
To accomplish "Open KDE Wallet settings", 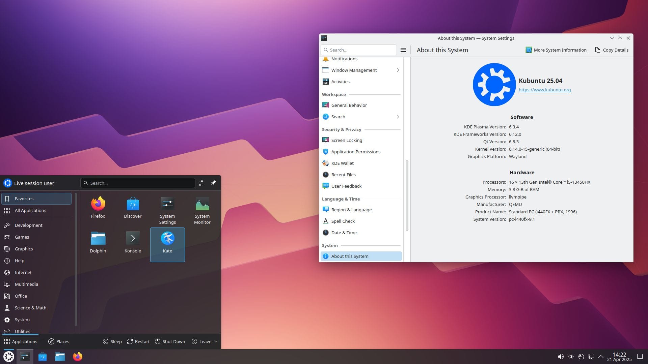I will point(342,163).
